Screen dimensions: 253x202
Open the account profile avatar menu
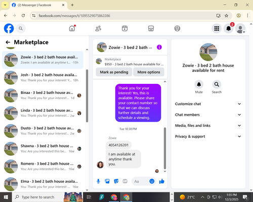[x=240, y=28]
